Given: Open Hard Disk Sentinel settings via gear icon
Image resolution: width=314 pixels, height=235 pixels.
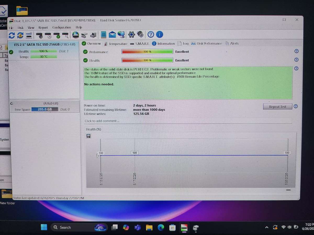Looking at the screenshot, I should pos(131,34).
